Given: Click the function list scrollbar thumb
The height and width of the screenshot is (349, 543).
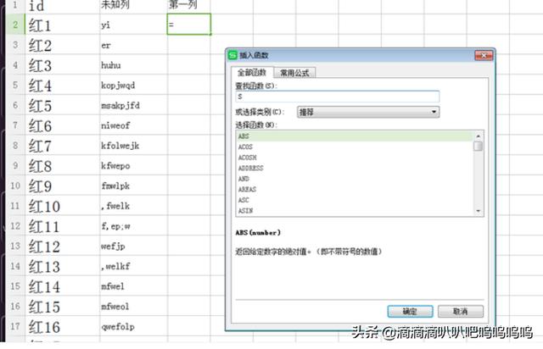Looking at the screenshot, I should point(479,146).
